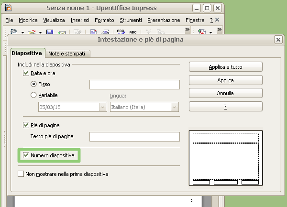Click the Testo piè di pagina text field
Viewport: 287px width, 207px height.
click(x=134, y=137)
